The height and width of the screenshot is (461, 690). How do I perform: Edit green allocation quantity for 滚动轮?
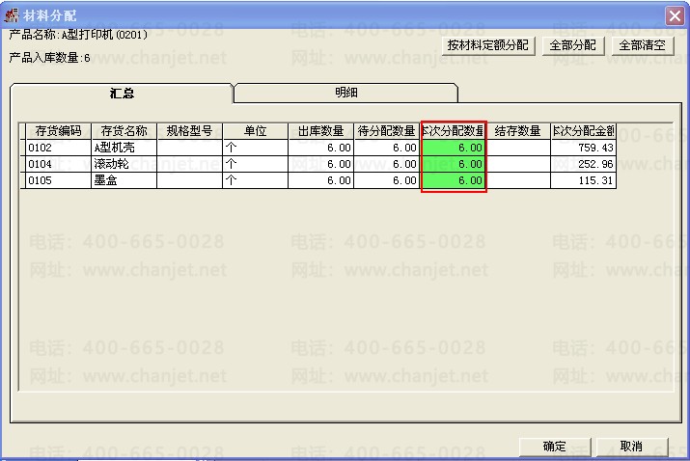pos(454,164)
